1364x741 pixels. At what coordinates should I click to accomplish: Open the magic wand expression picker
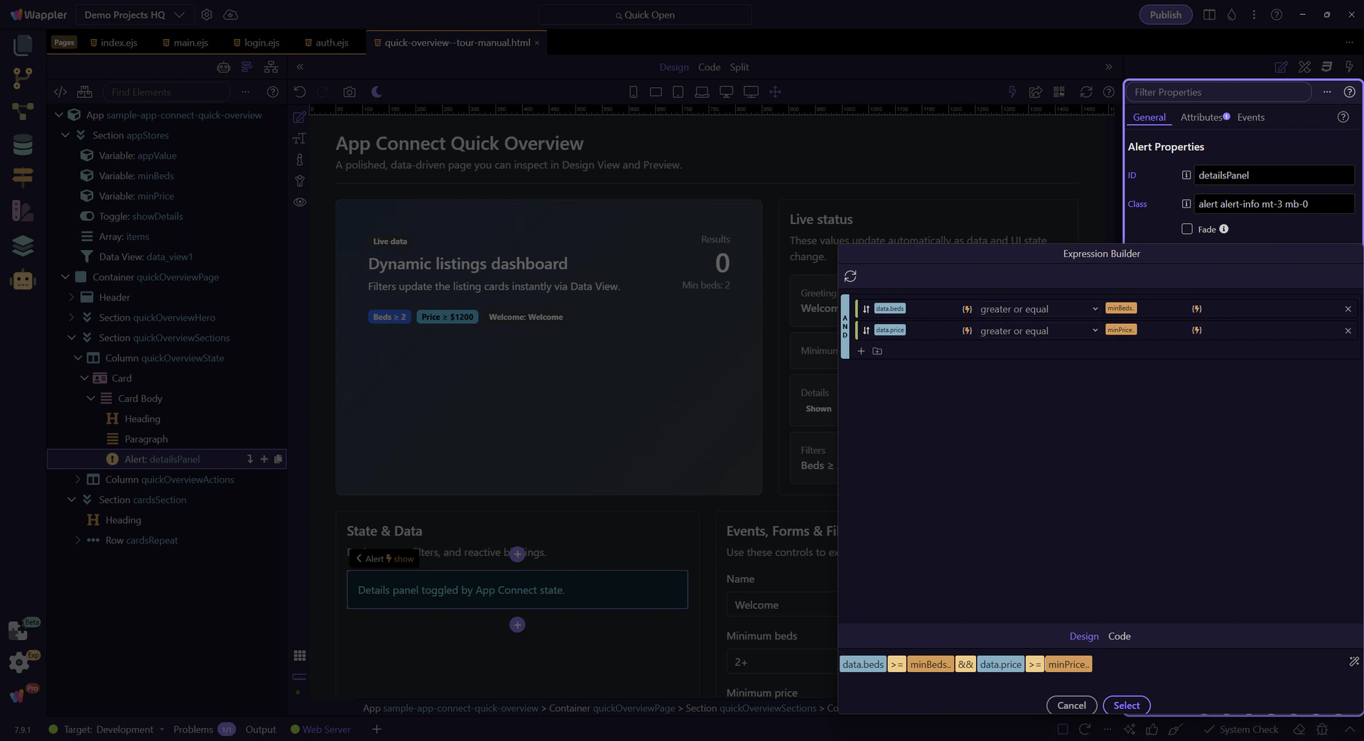(1353, 661)
